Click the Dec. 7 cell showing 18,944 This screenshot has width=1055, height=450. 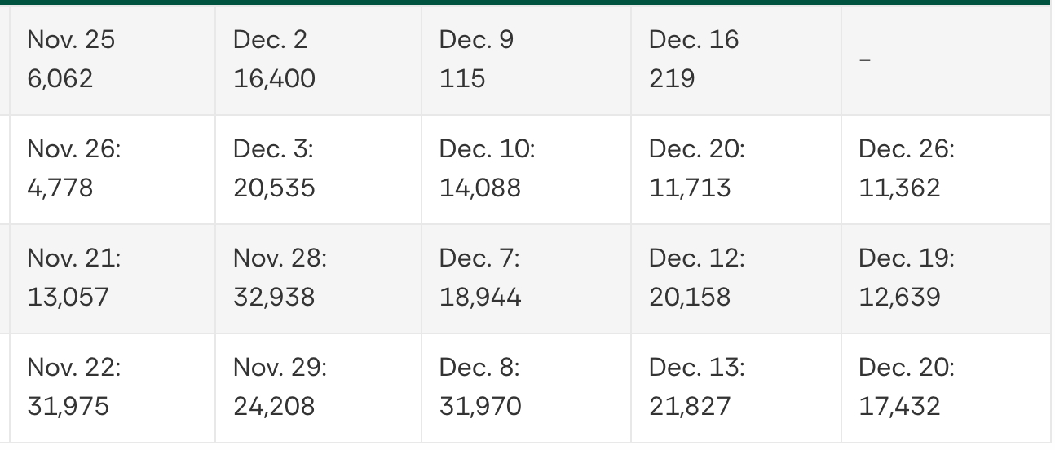click(x=480, y=278)
